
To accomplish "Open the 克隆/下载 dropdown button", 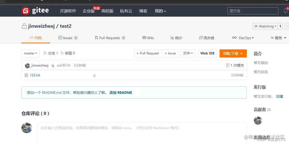I will 233,53.
